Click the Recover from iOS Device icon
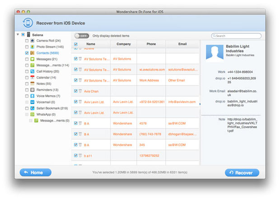The width and height of the screenshot is (280, 199). click(28, 23)
